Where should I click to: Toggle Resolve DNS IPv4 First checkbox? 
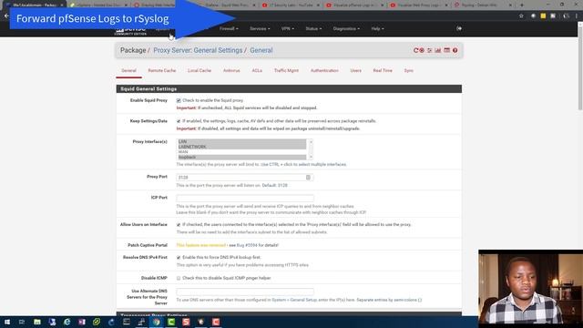(x=179, y=257)
